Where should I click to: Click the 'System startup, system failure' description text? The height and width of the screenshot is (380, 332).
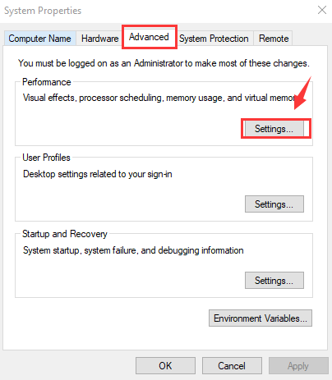pyautogui.click(x=133, y=250)
